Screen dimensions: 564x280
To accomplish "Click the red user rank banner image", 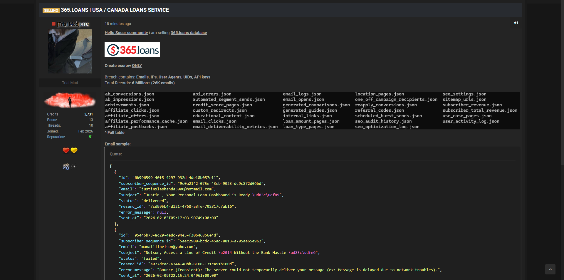I will tap(70, 100).
